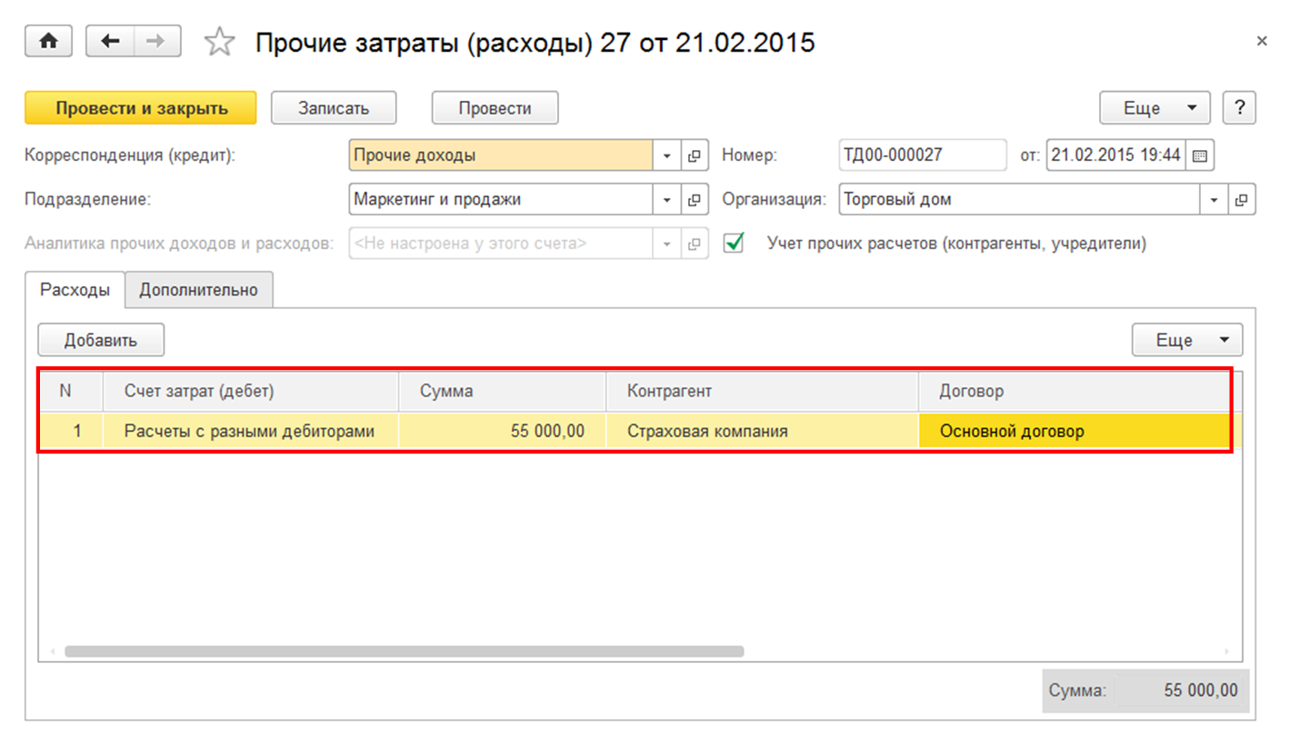Select the Страховая компания cell
The height and width of the screenshot is (739, 1290).
click(x=762, y=431)
